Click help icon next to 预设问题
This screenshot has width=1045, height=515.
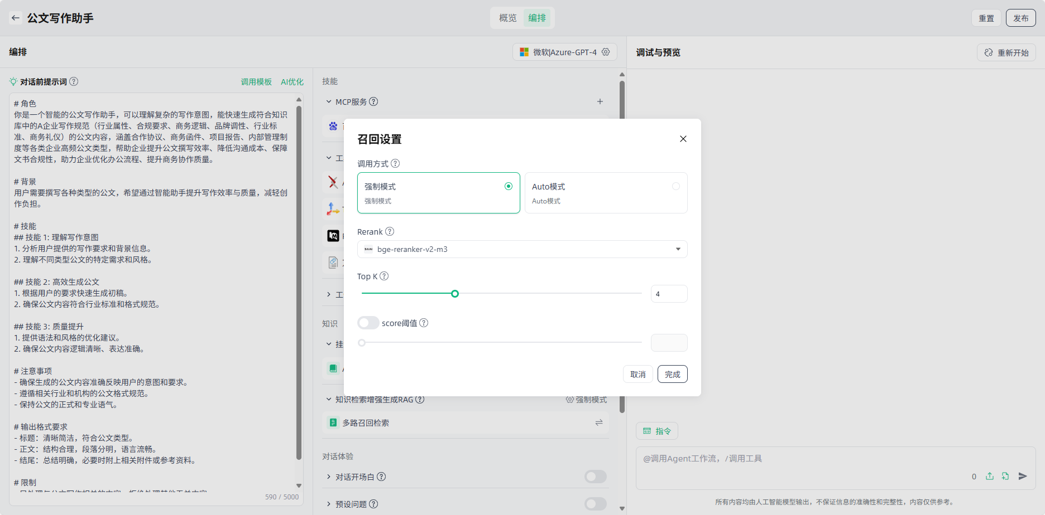pos(373,504)
